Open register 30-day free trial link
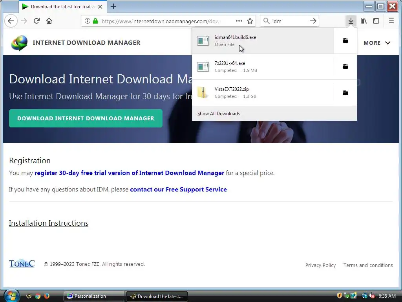Screen dimensions: 402x302 [129, 173]
